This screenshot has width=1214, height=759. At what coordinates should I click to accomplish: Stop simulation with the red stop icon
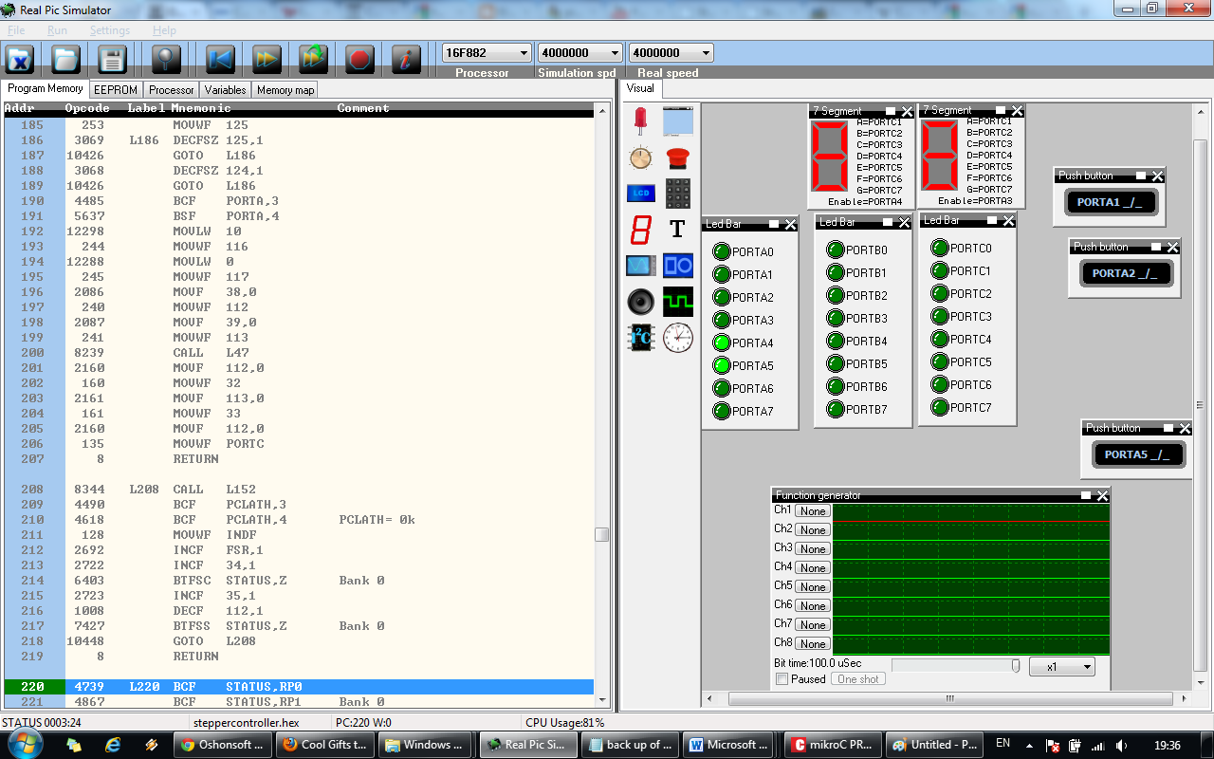(x=359, y=59)
